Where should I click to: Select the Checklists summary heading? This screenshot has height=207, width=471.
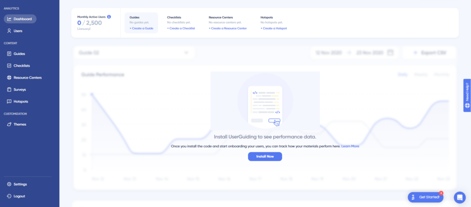pos(174,17)
